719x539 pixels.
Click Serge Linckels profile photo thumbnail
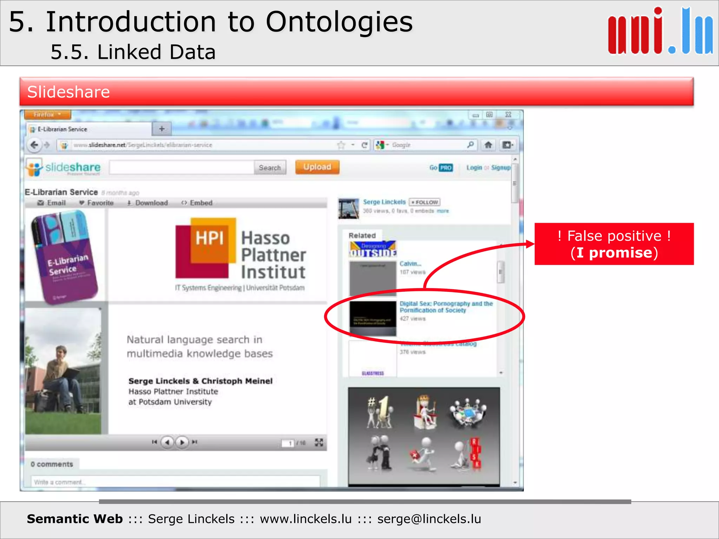coord(349,208)
